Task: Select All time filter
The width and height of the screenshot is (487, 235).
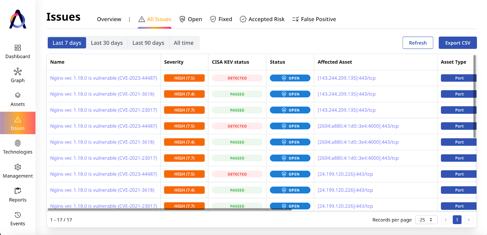Action: (184, 43)
